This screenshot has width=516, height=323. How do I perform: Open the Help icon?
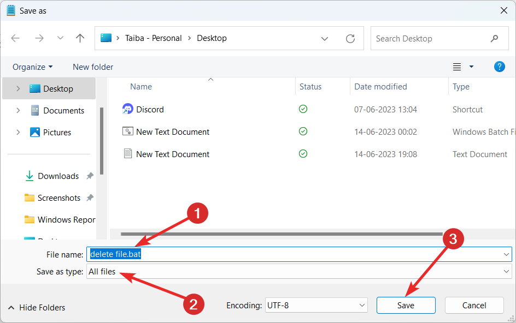tap(499, 67)
